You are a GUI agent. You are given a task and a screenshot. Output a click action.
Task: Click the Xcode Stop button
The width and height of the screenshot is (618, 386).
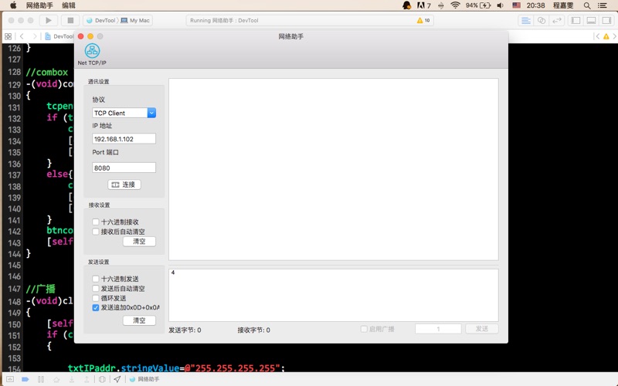click(70, 20)
